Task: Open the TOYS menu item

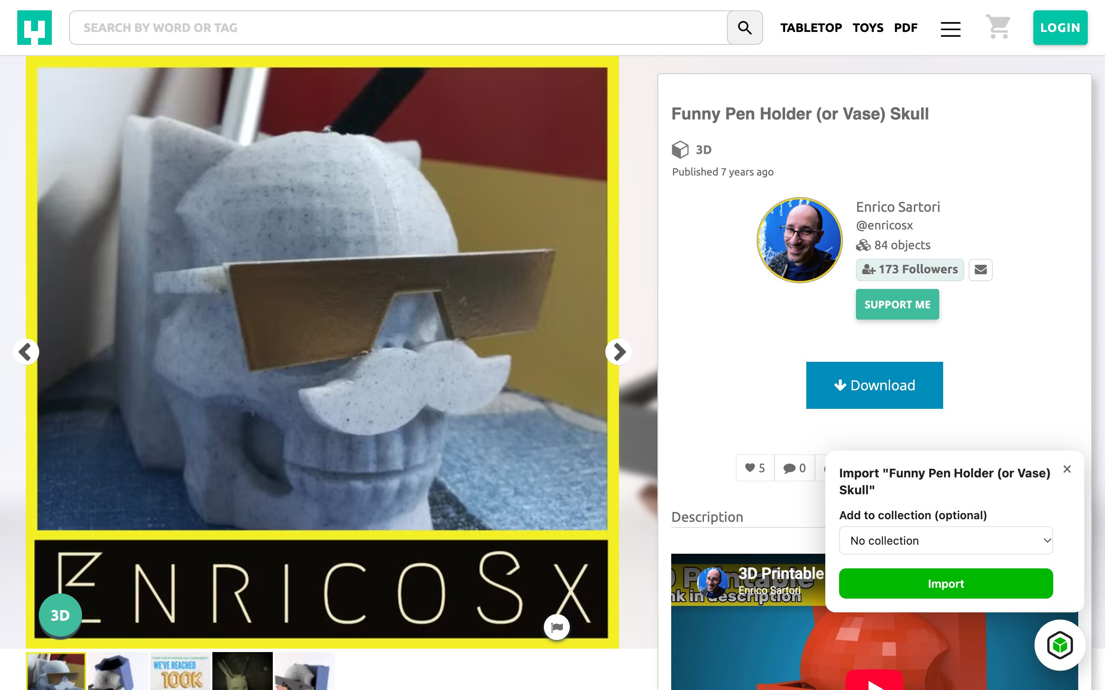Action: pos(868,27)
